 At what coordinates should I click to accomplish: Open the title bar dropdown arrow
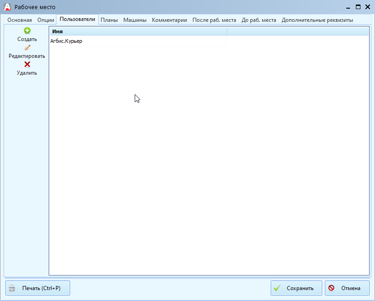click(348, 7)
